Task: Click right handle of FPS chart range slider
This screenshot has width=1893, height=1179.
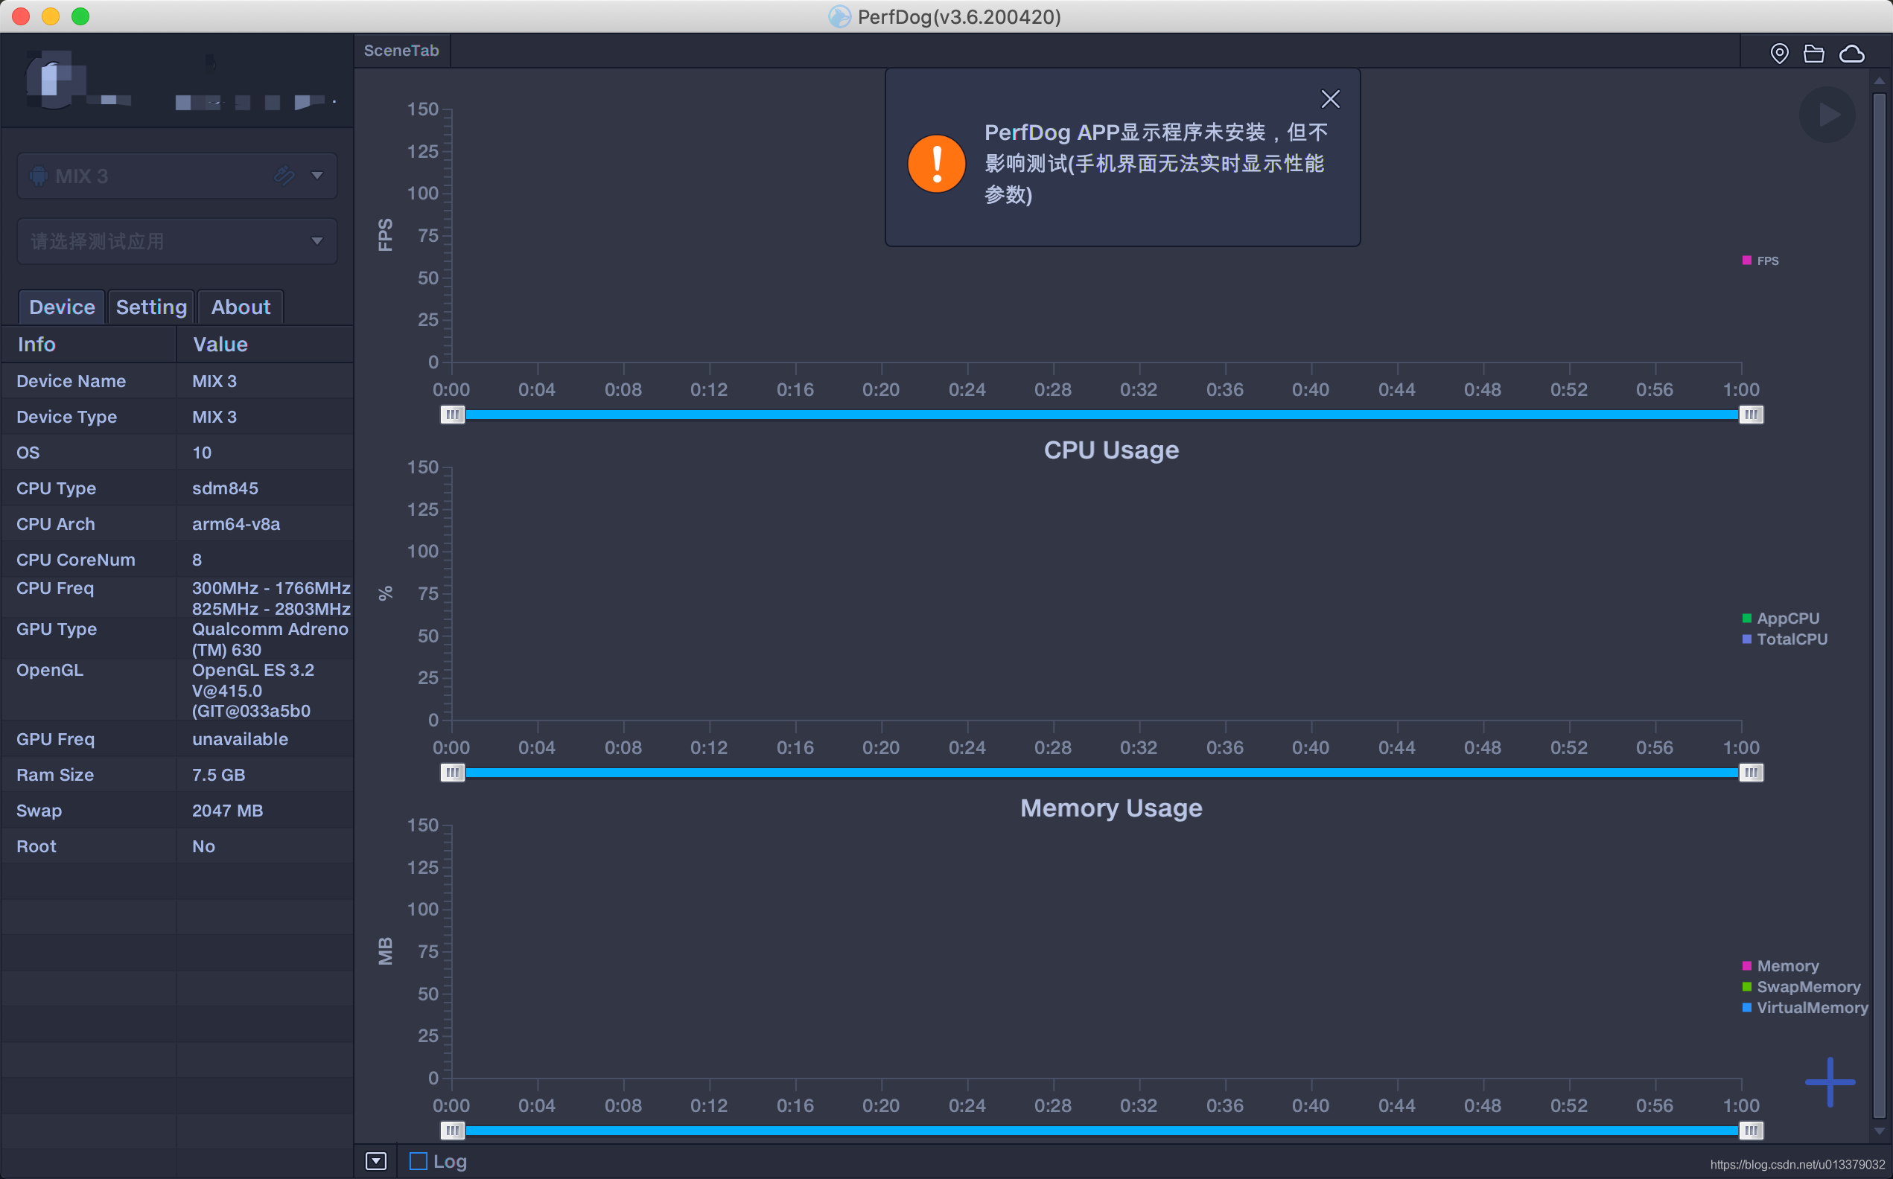Action: 1751,415
